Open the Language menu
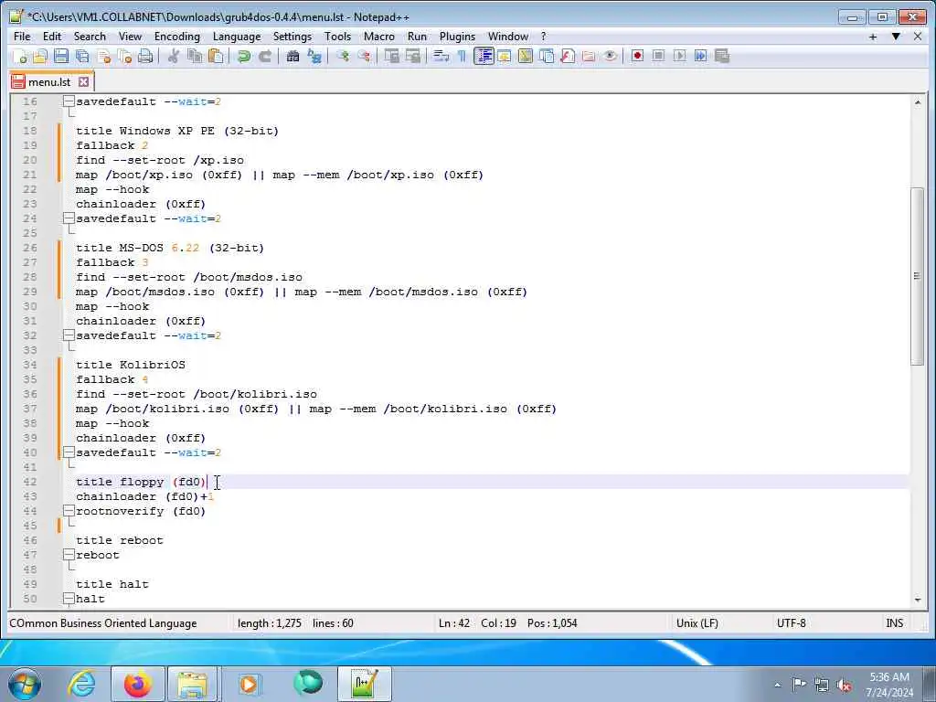936x702 pixels. (237, 37)
